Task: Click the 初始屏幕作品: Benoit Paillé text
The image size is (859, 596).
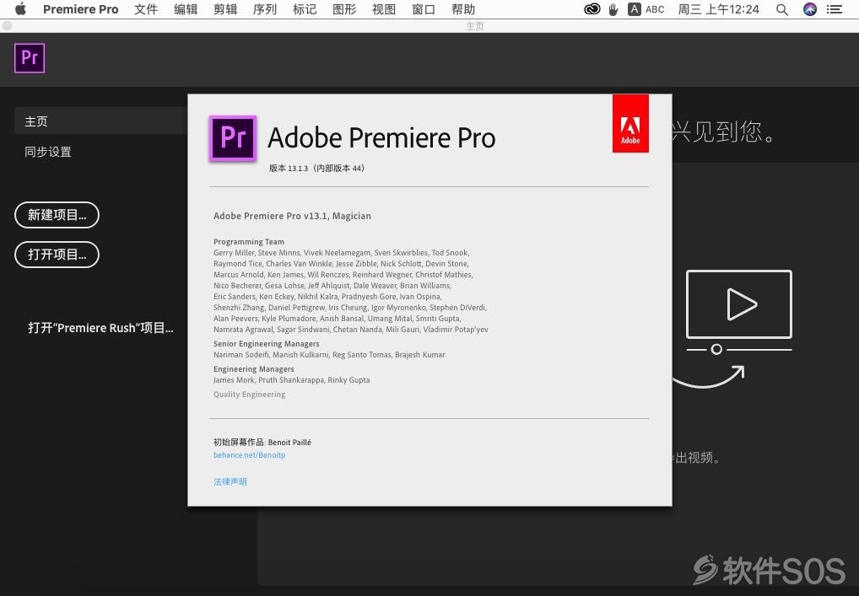Action: [262, 443]
